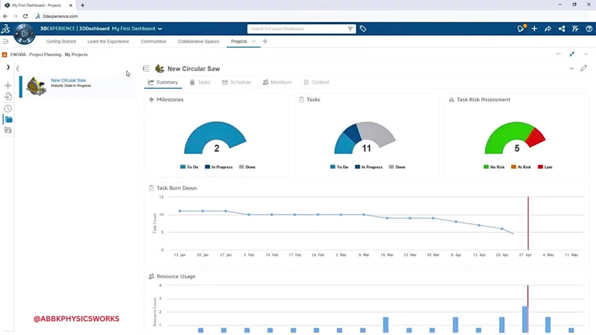Open the sidebar templates icon

[x=8, y=130]
